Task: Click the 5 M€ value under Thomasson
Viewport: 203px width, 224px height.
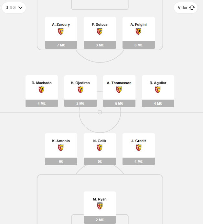Action: coord(119,103)
